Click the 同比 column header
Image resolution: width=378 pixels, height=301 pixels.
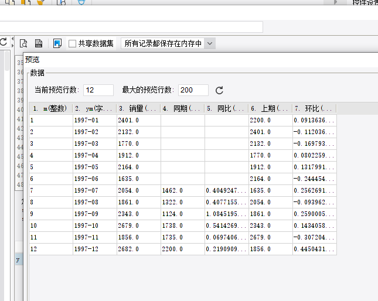[x=226, y=108]
